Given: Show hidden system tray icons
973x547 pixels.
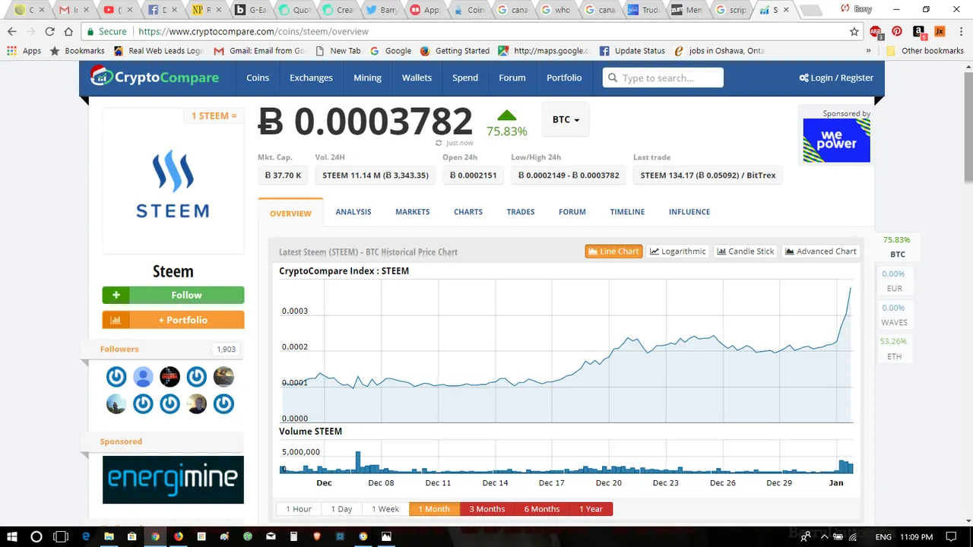Looking at the screenshot, I should tap(825, 536).
